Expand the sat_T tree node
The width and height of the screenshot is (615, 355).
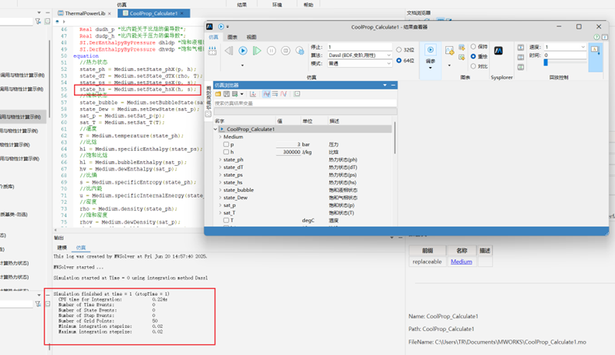(220, 213)
